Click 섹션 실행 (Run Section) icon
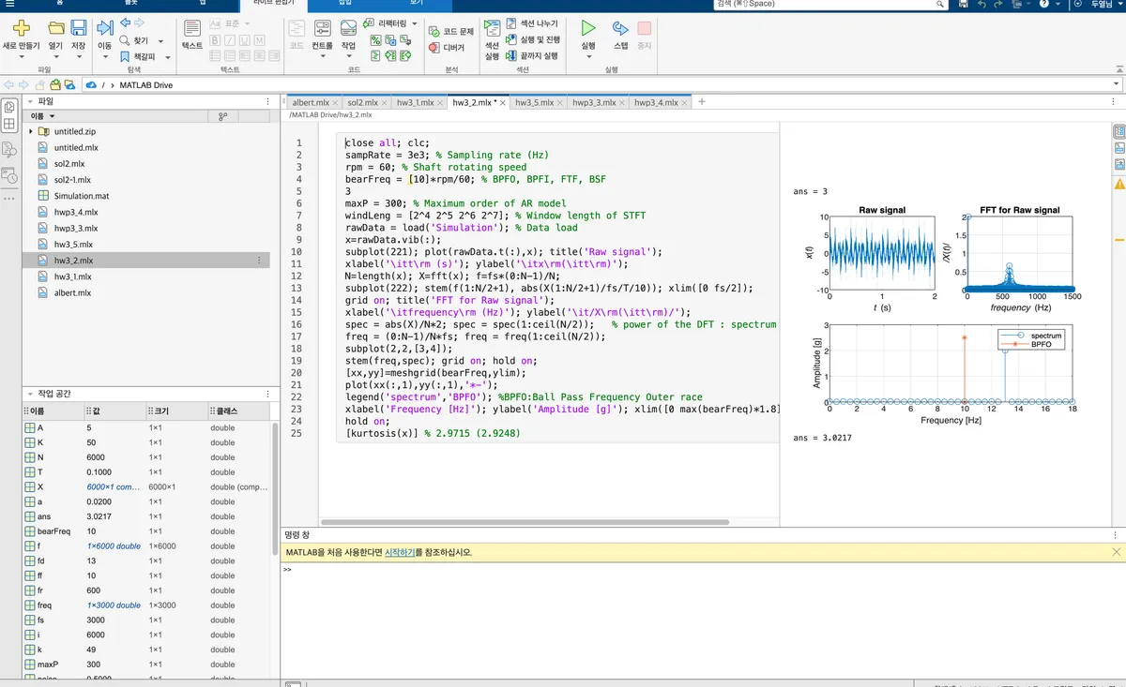This screenshot has width=1126, height=687. pos(492,28)
